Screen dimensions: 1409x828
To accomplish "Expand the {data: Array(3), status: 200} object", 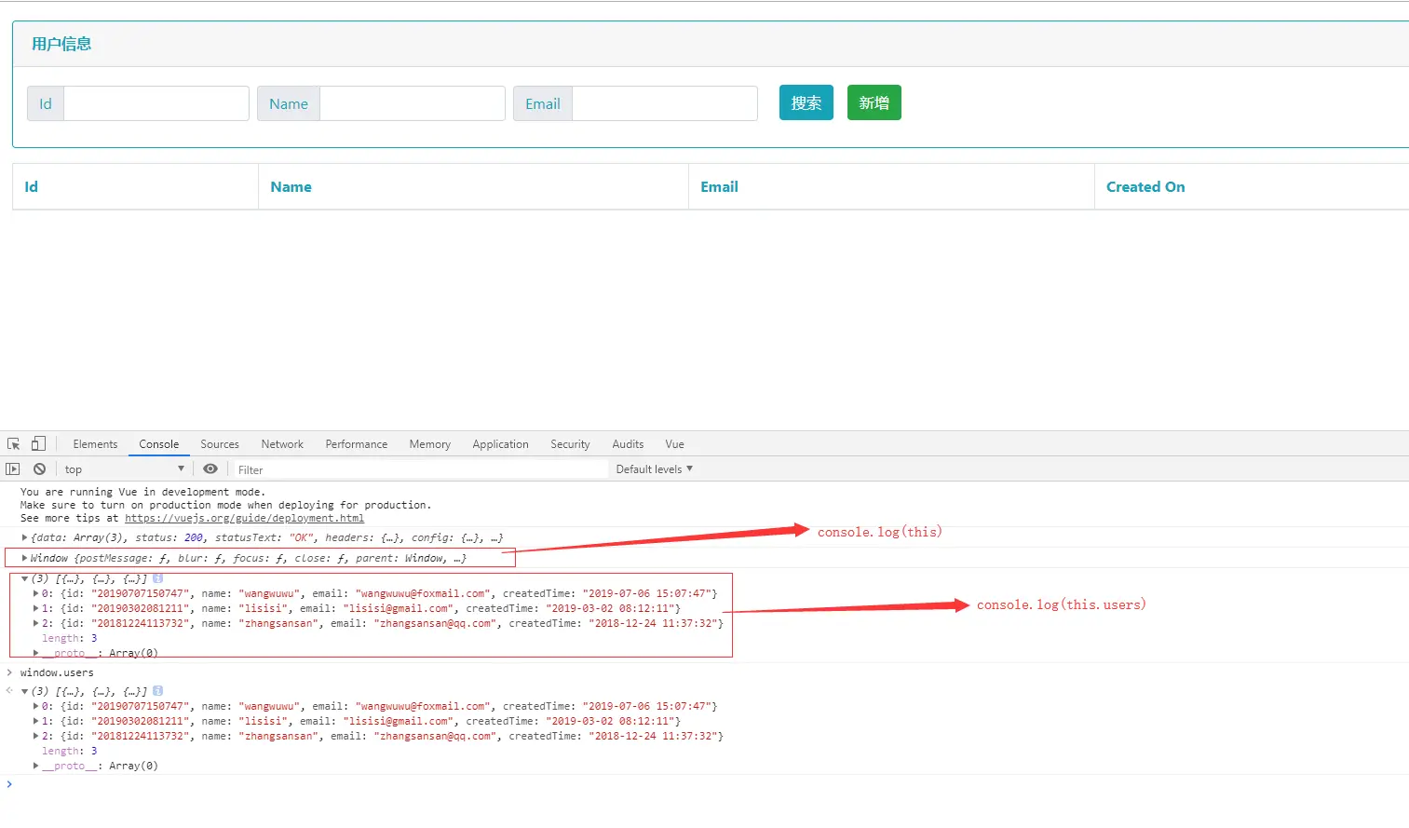I will (x=24, y=537).
